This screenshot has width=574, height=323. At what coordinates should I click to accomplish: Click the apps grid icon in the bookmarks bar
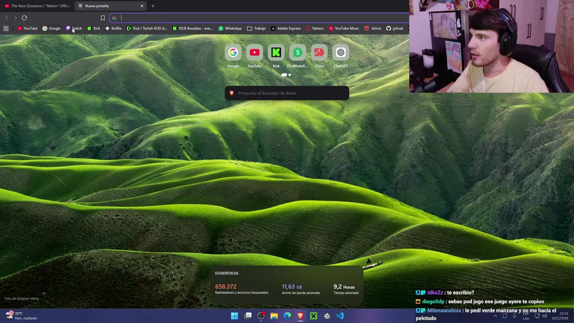tap(6, 28)
